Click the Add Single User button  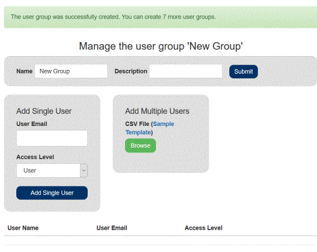click(52, 193)
